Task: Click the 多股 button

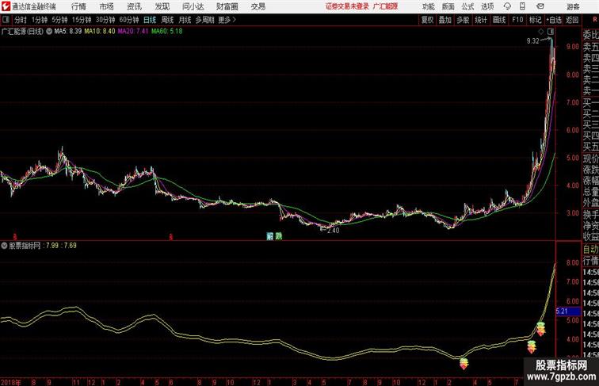Action: point(463,20)
